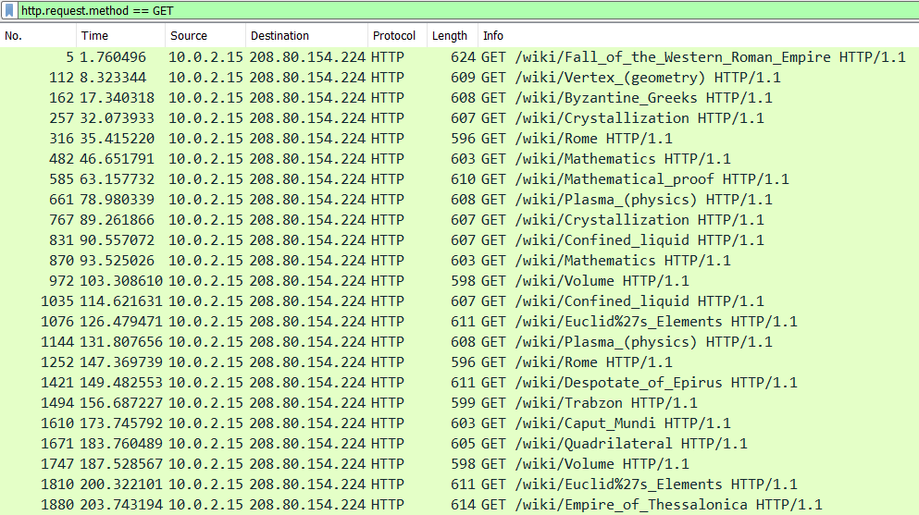The width and height of the screenshot is (919, 515).
Task: Sort by the Destination column header
Action: (307, 36)
